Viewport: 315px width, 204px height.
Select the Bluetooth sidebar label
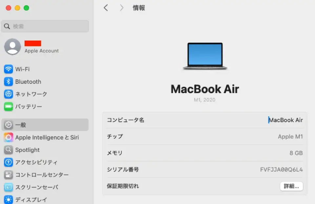[28, 82]
